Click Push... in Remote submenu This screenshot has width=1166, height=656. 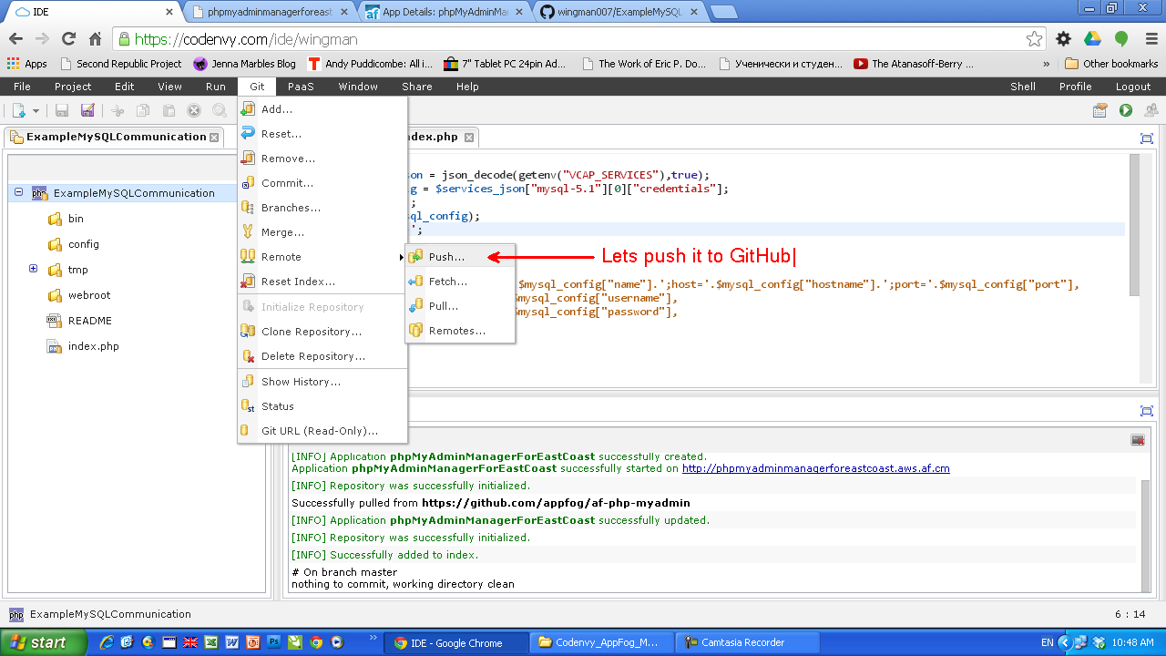pos(460,257)
